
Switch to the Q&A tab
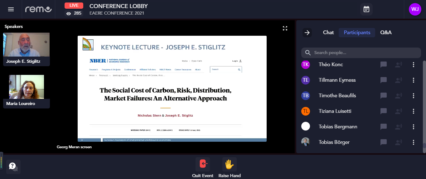click(x=386, y=33)
